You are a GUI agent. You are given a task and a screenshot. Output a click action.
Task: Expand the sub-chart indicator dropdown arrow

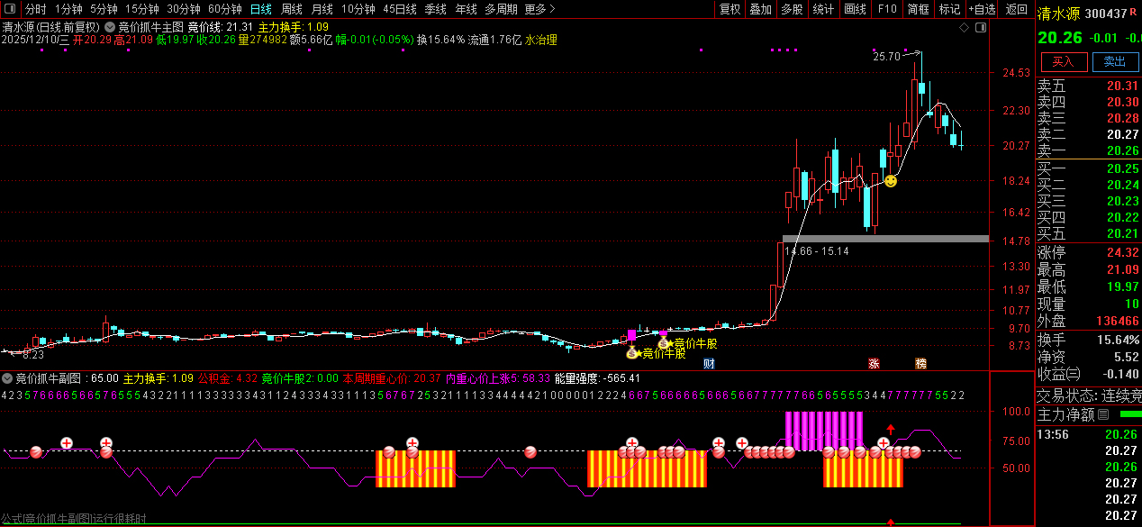coord(8,378)
